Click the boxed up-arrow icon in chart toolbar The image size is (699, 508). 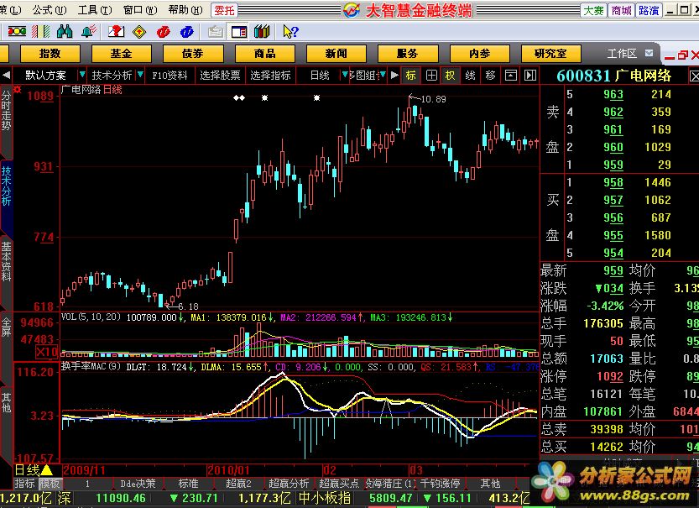[511, 76]
